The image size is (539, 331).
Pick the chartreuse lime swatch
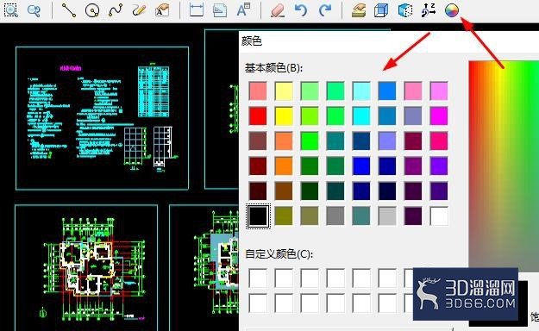point(310,116)
